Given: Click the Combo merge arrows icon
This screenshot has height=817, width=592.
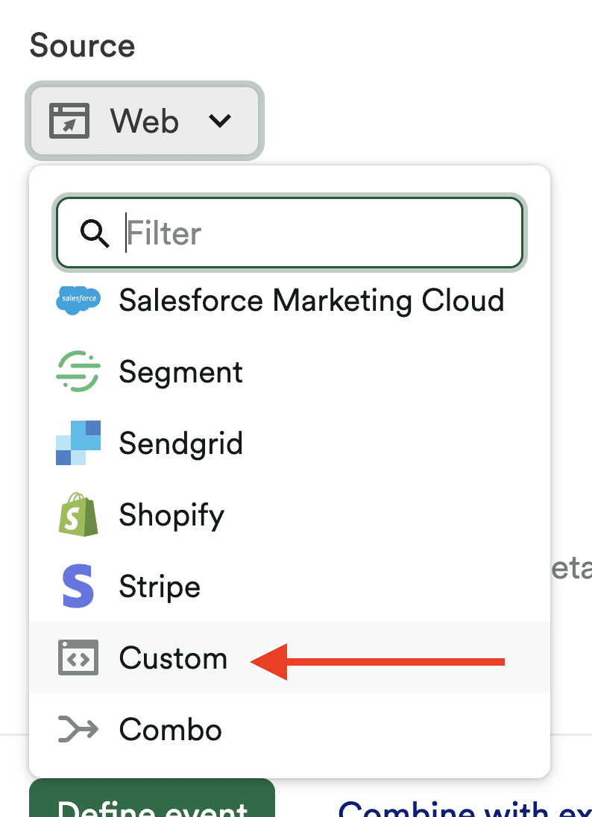Looking at the screenshot, I should click(77, 729).
